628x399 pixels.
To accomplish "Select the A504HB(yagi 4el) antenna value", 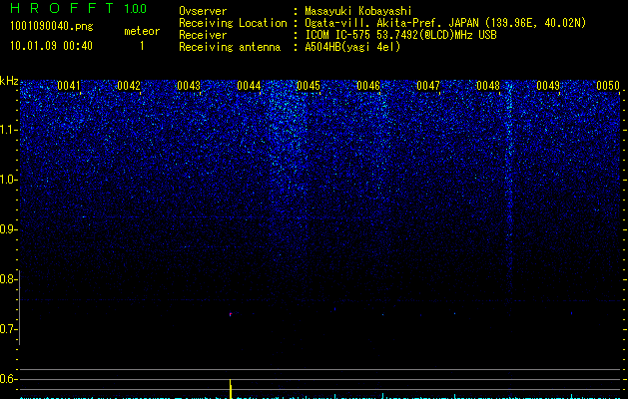I will (x=352, y=47).
